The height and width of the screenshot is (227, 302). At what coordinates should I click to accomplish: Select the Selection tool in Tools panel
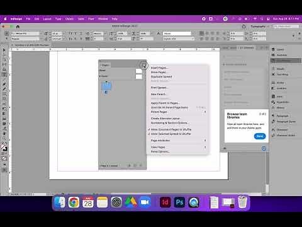(4, 50)
